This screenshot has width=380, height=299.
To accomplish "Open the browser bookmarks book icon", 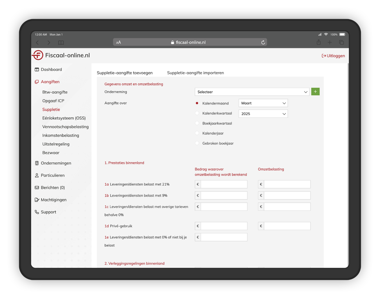I will click(x=61, y=43).
